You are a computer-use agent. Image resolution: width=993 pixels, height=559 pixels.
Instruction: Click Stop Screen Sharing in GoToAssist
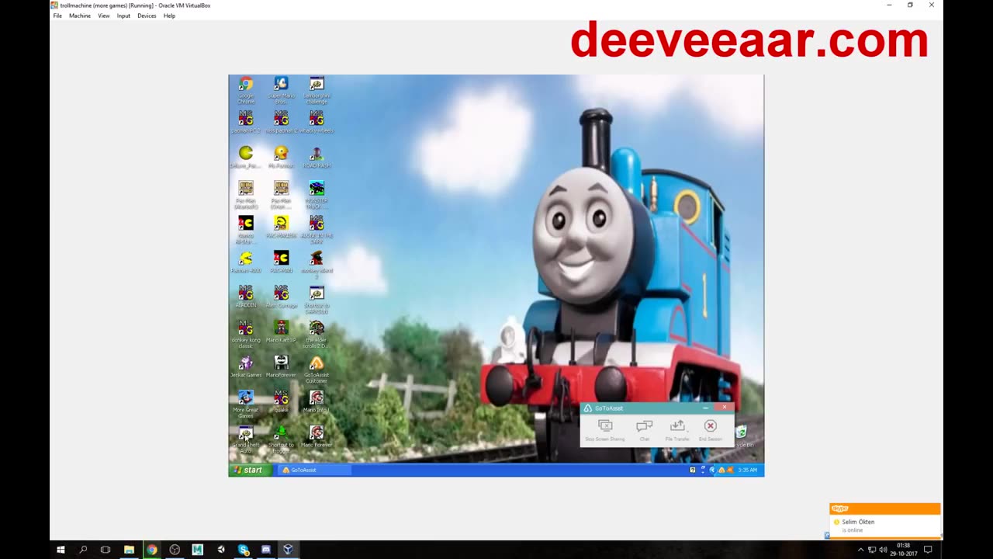tap(605, 430)
